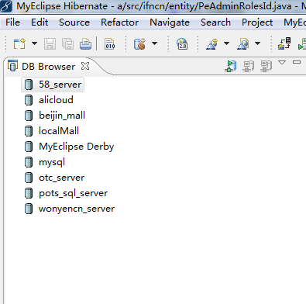This screenshot has height=304, width=306.
Task: Click the web service explorer magnifier icon
Action: click(x=243, y=43)
